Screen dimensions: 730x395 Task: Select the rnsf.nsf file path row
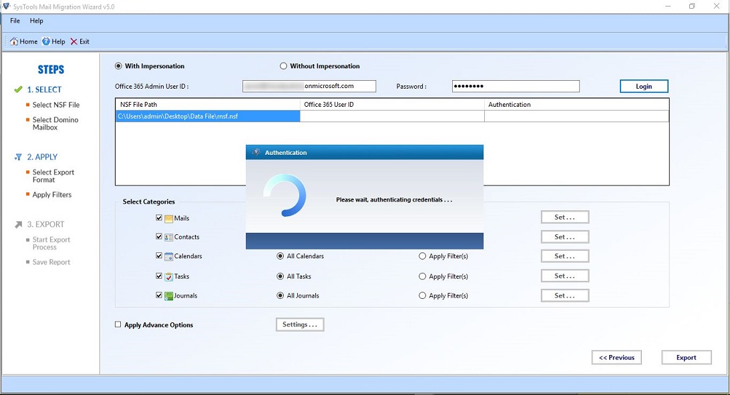(x=208, y=116)
